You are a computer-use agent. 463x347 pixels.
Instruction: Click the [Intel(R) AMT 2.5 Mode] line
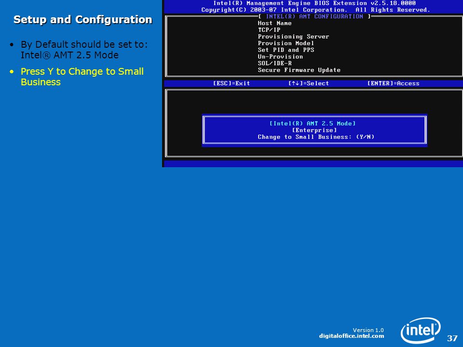313,124
